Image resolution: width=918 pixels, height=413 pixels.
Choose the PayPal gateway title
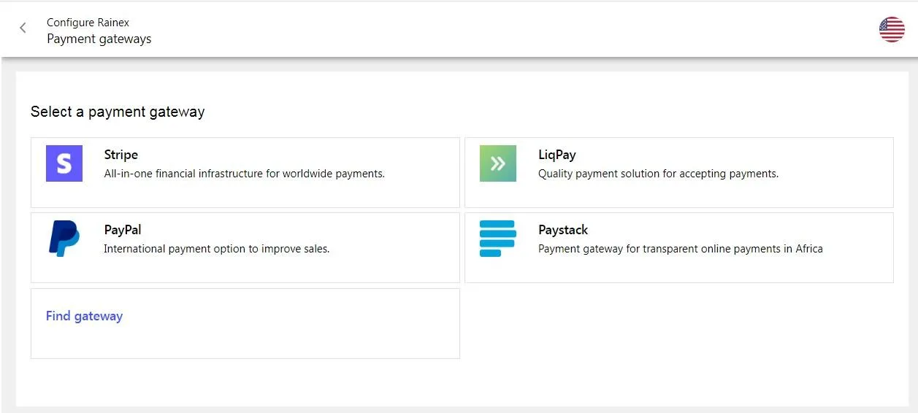point(123,230)
